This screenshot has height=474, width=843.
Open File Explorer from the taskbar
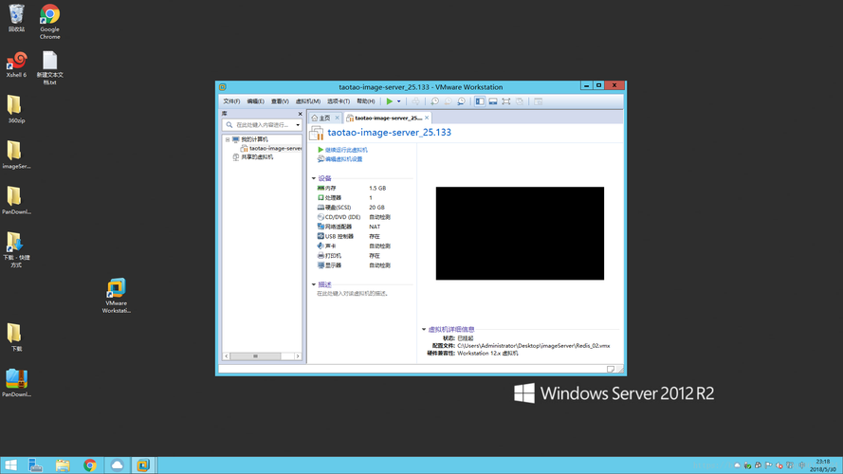(63, 465)
